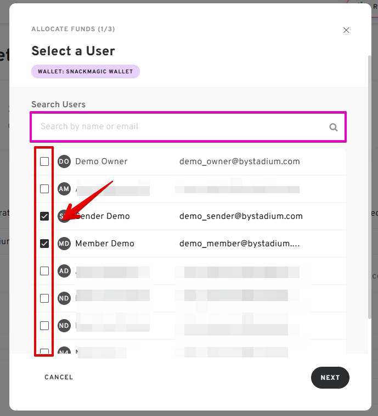Image resolution: width=378 pixels, height=416 pixels.
Task: Click the MD avatar for Member Demo
Action: pyautogui.click(x=64, y=244)
